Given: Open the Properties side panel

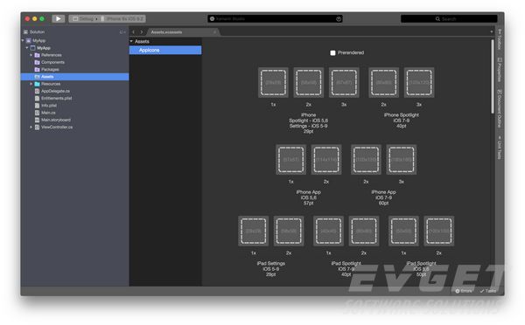Looking at the screenshot, I should 500,70.
